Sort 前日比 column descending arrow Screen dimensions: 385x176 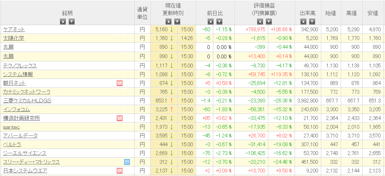(x=219, y=22)
